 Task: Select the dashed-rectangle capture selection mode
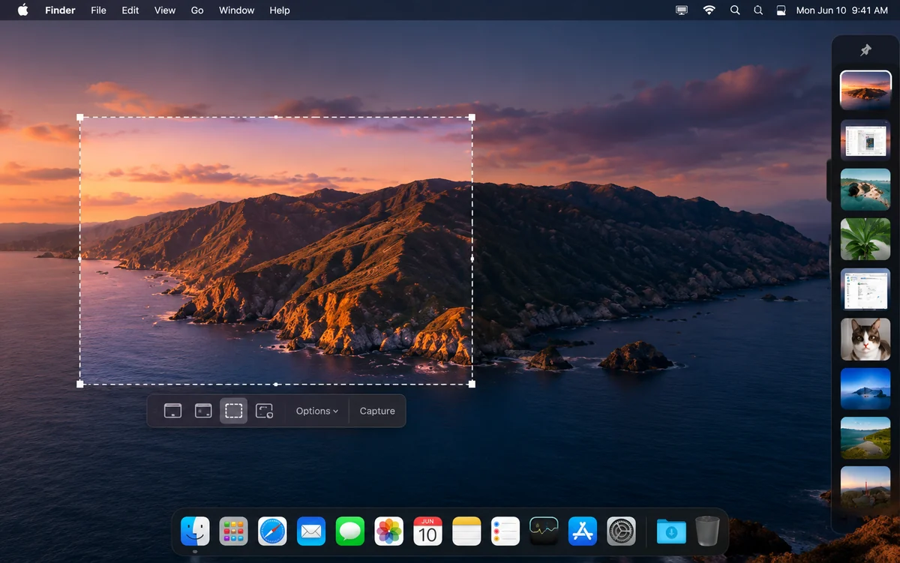coord(233,411)
